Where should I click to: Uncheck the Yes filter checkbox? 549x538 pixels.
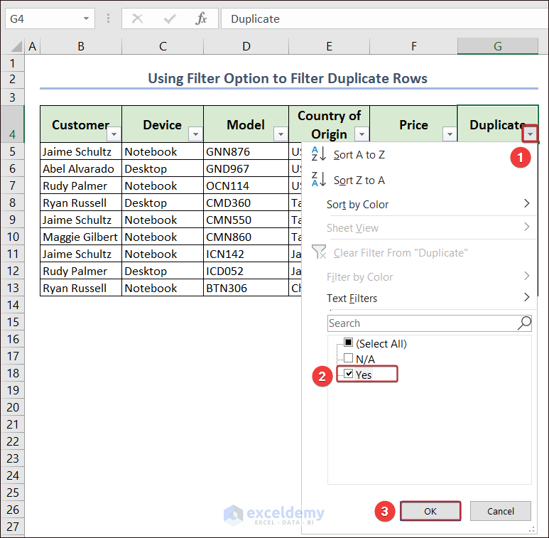349,373
